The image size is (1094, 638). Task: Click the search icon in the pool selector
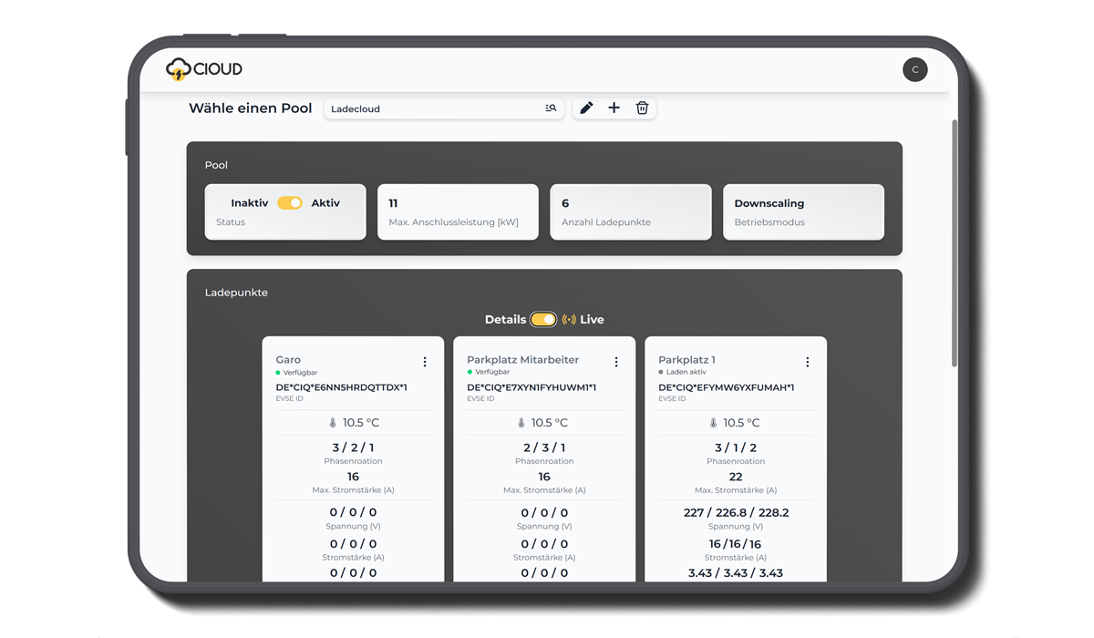coord(551,108)
